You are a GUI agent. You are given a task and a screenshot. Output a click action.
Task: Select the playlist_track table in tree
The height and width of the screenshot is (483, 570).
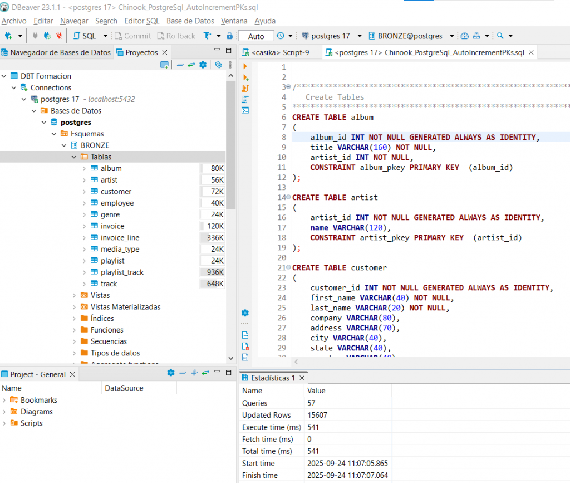122,272
